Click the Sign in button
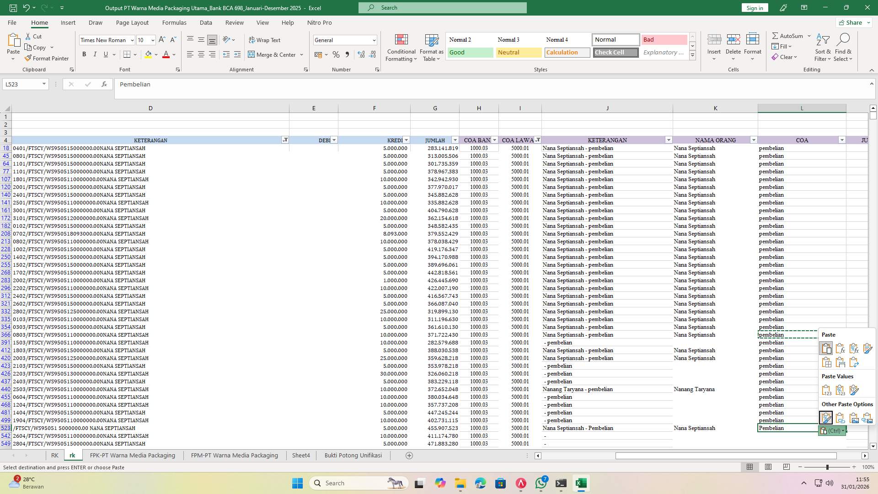The image size is (878, 494). pos(755,8)
